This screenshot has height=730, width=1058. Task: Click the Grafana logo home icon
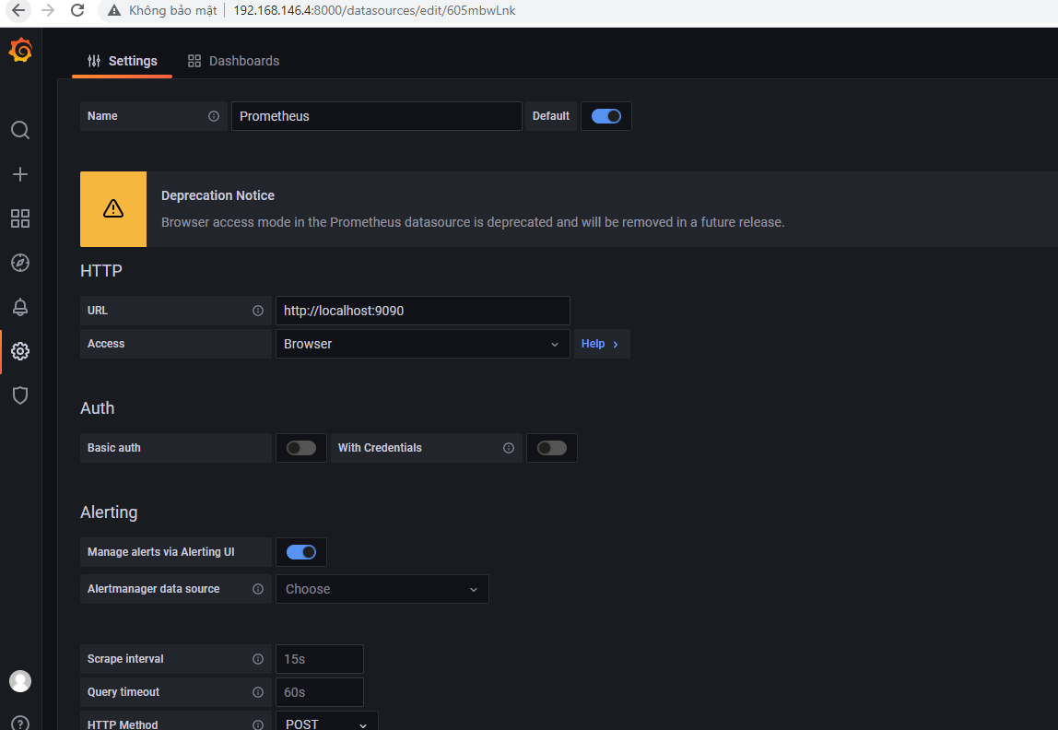[x=20, y=50]
